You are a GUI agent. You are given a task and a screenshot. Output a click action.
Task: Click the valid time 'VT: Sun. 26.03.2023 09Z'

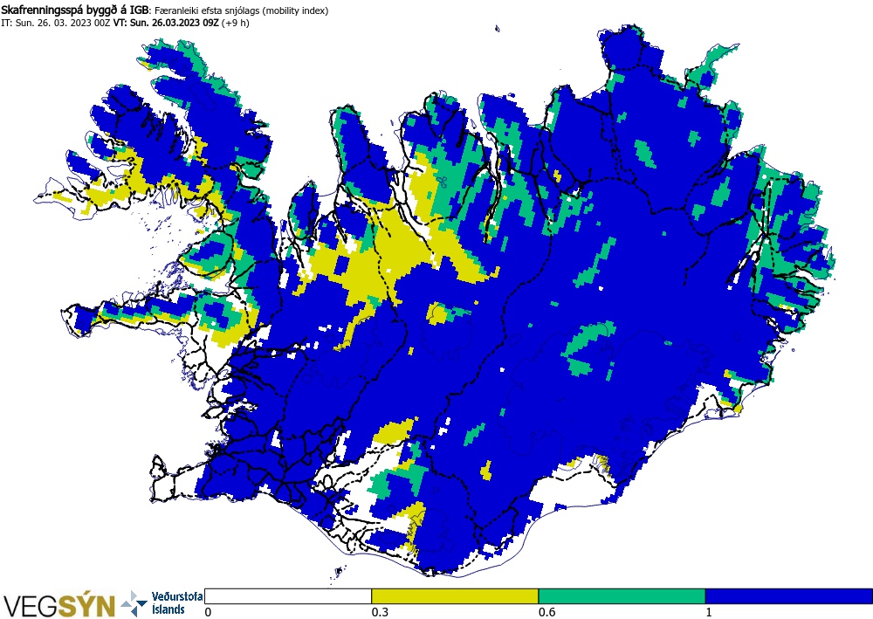tap(166, 24)
